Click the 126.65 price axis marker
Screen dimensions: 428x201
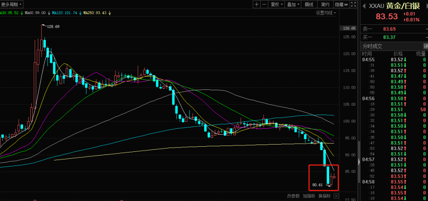point(349,28)
